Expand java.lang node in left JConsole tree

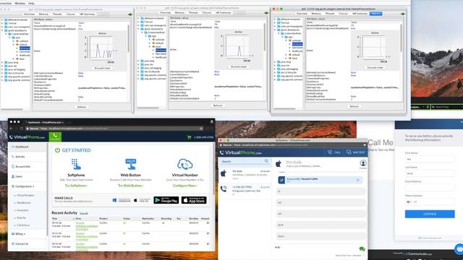(2, 63)
